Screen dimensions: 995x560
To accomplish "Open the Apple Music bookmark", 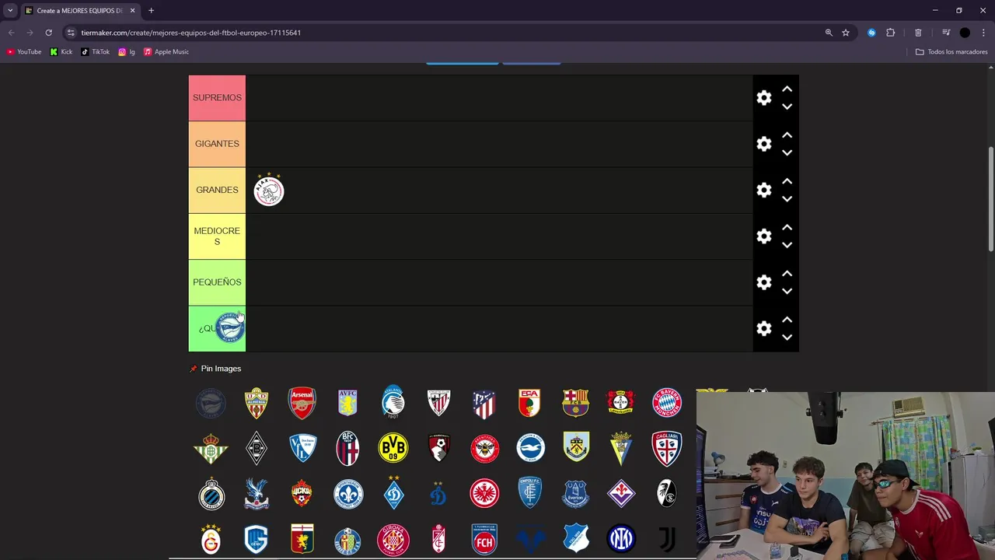I will tap(166, 52).
